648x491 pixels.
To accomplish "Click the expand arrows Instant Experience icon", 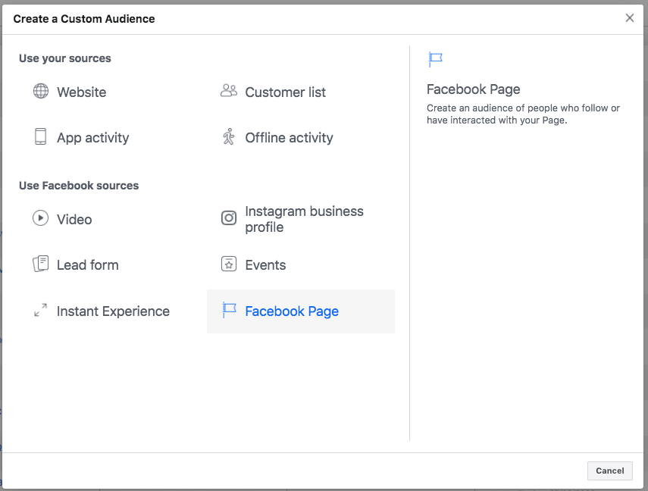I will pos(40,310).
